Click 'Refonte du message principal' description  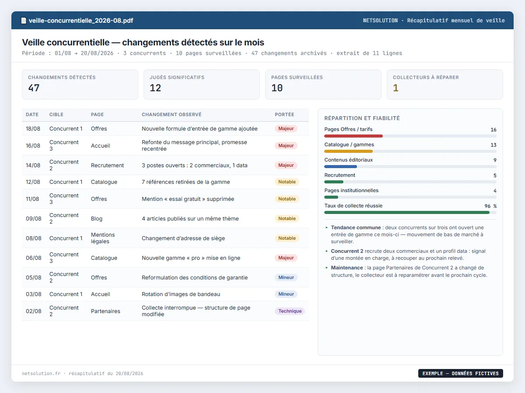coord(194,145)
